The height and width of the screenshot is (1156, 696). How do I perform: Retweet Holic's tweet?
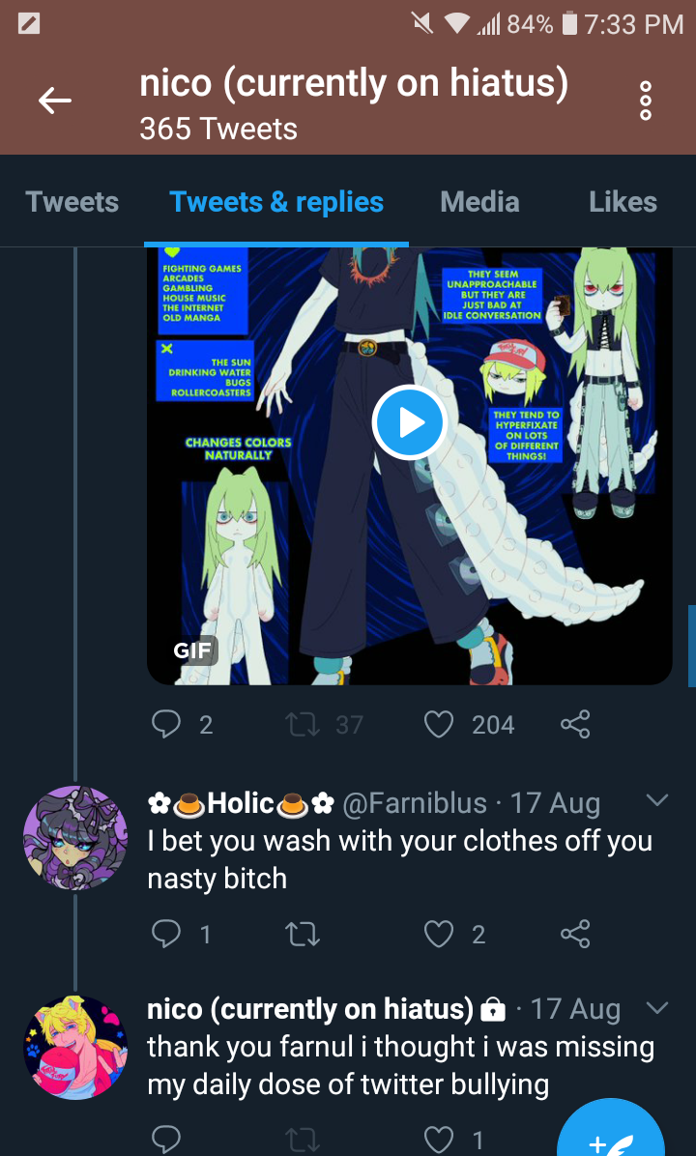click(303, 934)
